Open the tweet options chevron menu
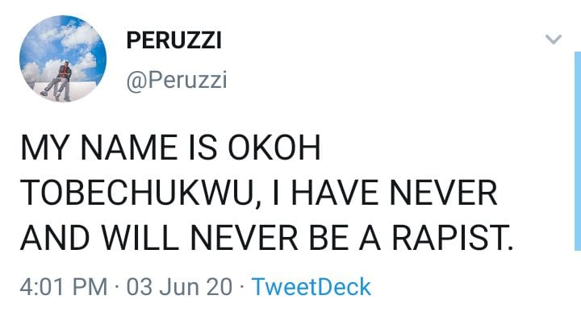Viewport: 581px width, 312px height. [554, 39]
